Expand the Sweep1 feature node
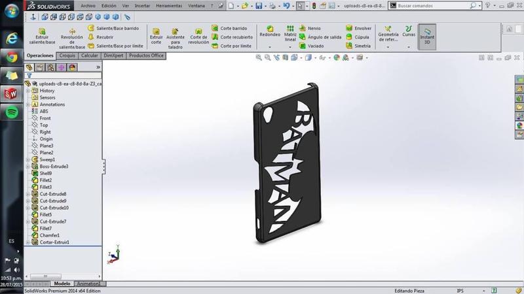This screenshot has height=294, width=524. (x=28, y=159)
